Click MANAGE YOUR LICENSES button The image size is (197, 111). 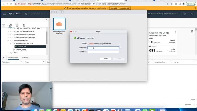click(x=120, y=8)
